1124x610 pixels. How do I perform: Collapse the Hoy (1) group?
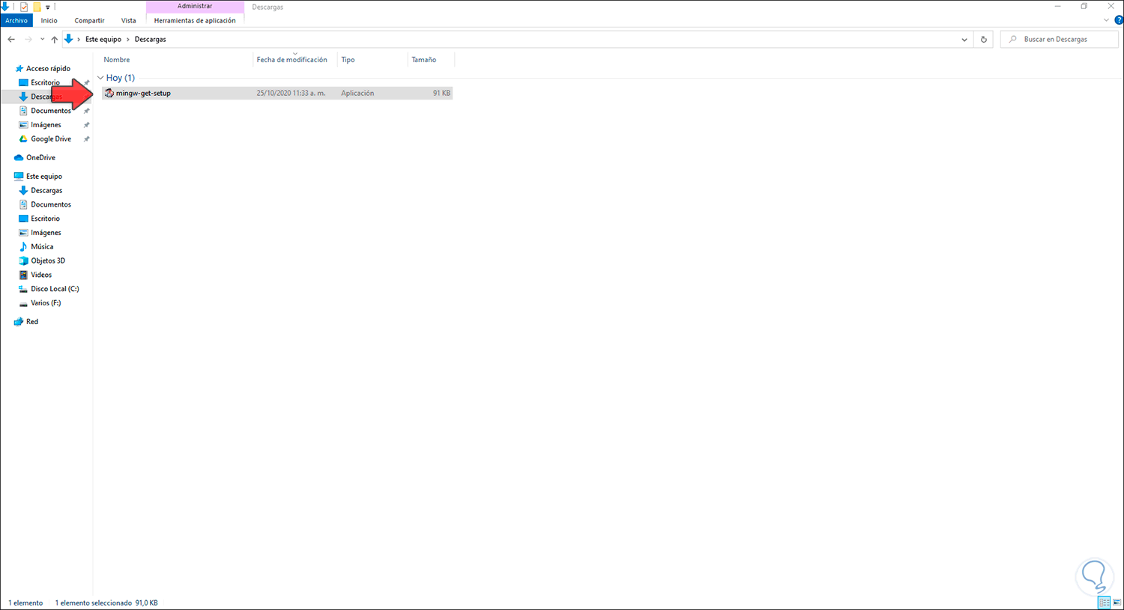[100, 78]
